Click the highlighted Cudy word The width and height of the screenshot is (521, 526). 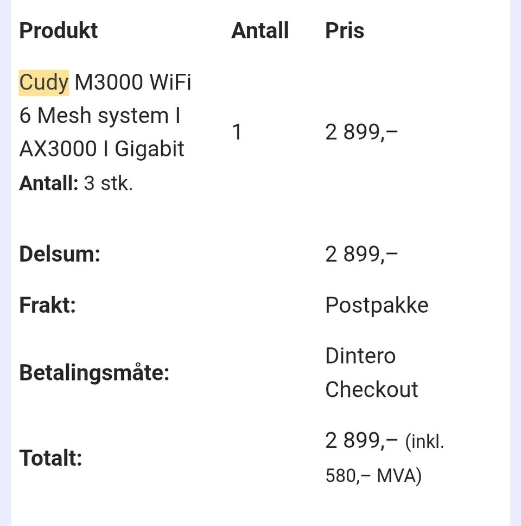click(x=44, y=83)
